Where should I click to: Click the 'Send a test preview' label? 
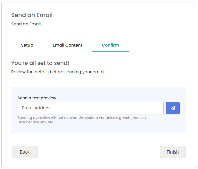tap(37, 98)
